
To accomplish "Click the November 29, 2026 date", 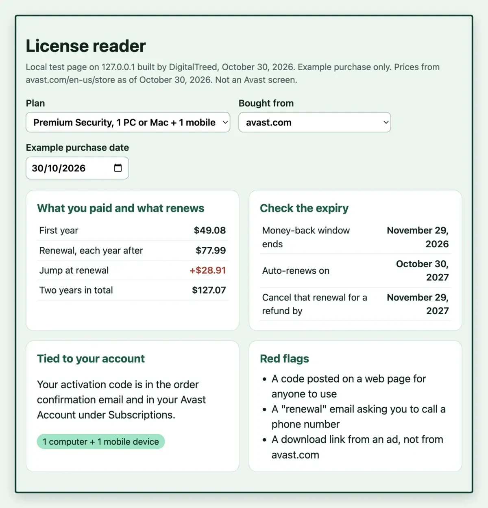I will point(418,237).
